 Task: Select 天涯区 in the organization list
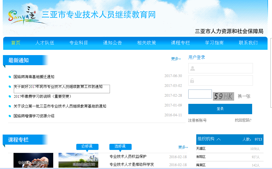point(201,149)
